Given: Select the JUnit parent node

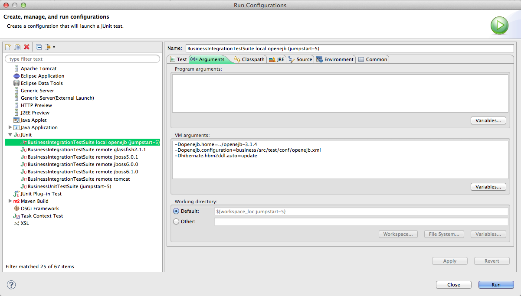Looking at the screenshot, I should [x=26, y=135].
